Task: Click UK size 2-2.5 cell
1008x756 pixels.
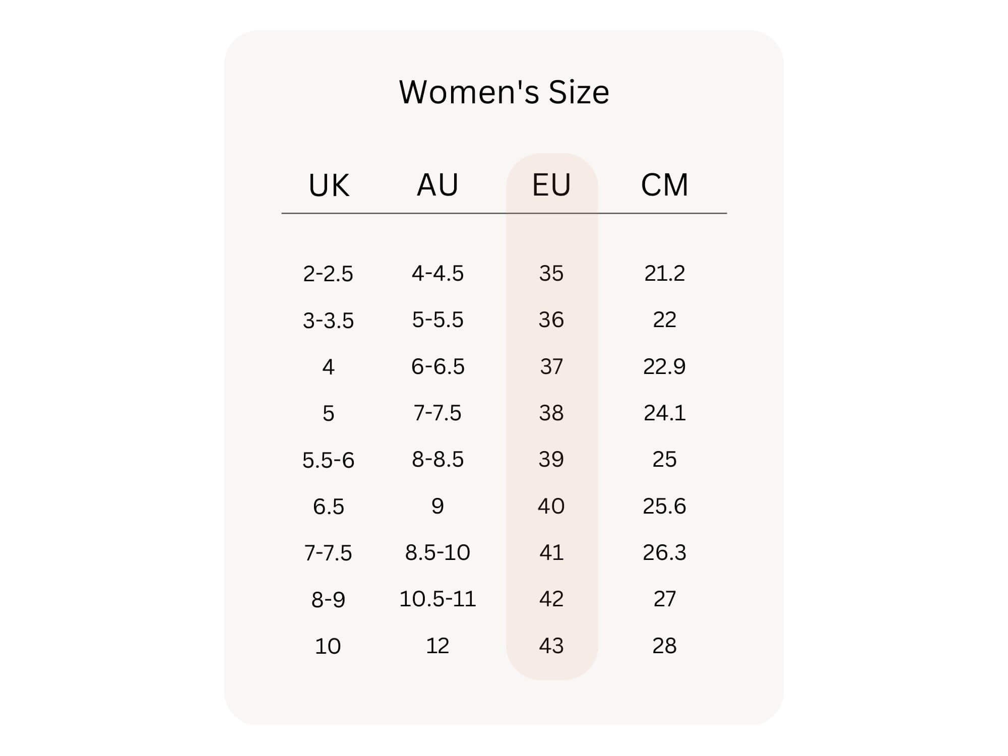Action: (x=328, y=274)
